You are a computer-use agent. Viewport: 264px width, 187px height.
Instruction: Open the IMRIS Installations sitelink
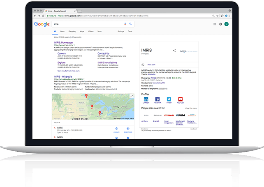click(107, 62)
